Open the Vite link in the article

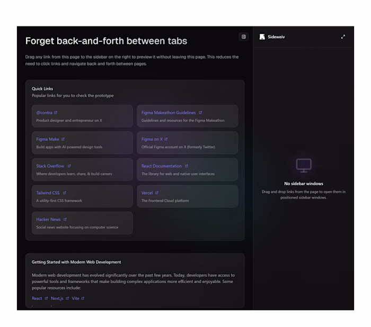tap(75, 298)
